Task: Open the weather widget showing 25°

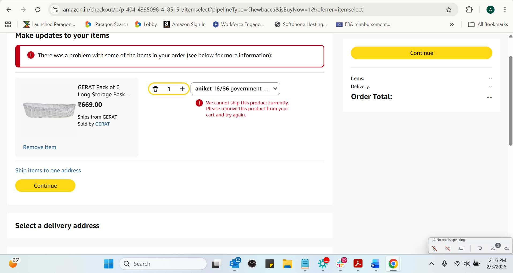Action: click(14, 263)
